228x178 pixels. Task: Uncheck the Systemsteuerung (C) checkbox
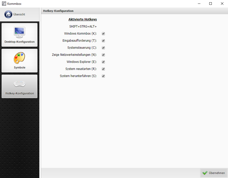tap(103, 47)
